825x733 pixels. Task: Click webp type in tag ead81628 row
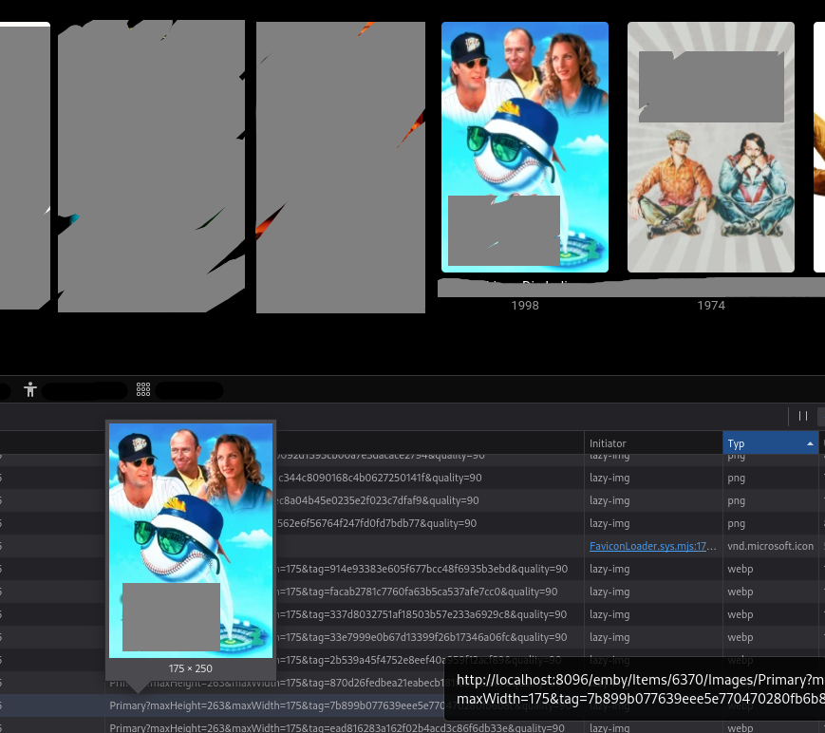741,727
